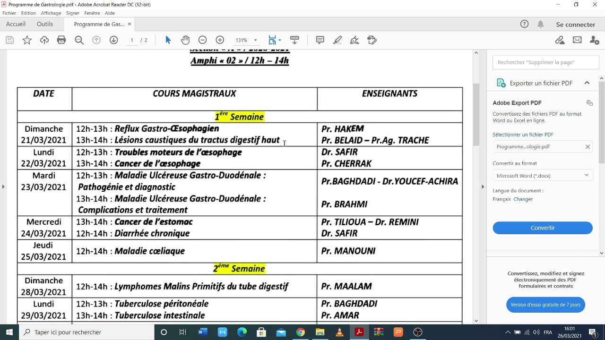This screenshot has width=605, height=340.
Task: Open the fit page options tool
Action: (272, 40)
